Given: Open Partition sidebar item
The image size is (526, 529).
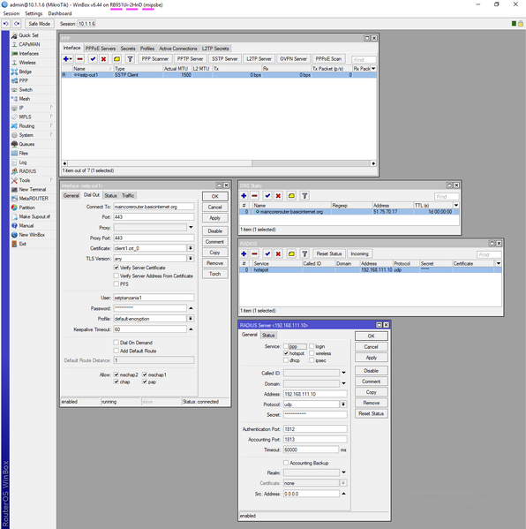Looking at the screenshot, I should [x=26, y=208].
